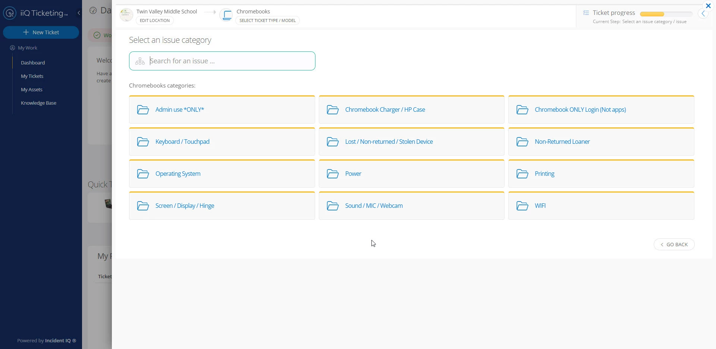Click the hierarchy icon in the search box
This screenshot has width=716, height=349.
140,61
